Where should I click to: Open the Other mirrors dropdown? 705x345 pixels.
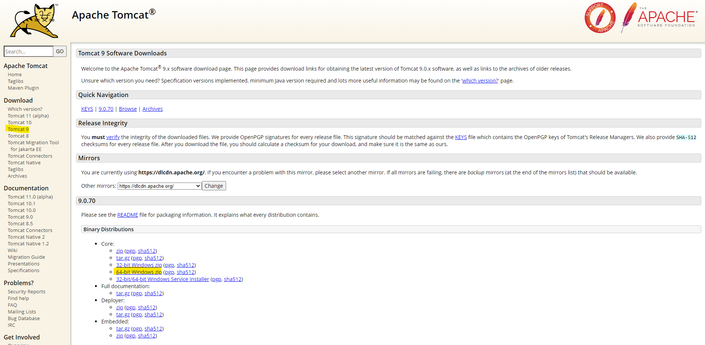click(160, 186)
